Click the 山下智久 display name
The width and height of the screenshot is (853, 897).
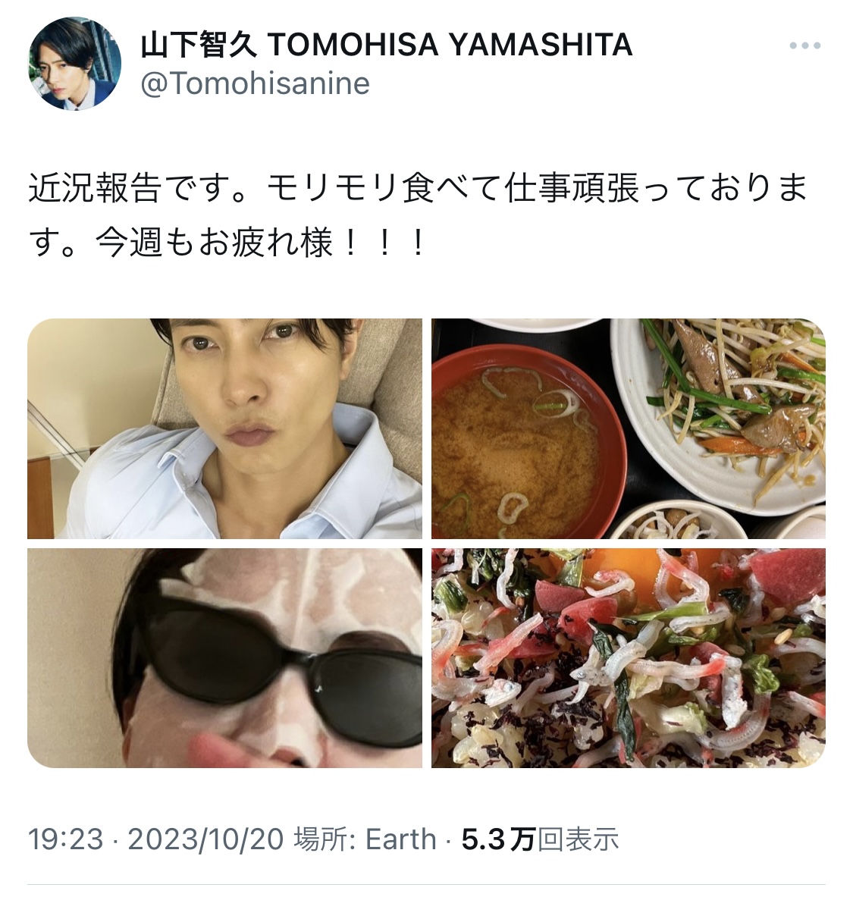coord(199,45)
